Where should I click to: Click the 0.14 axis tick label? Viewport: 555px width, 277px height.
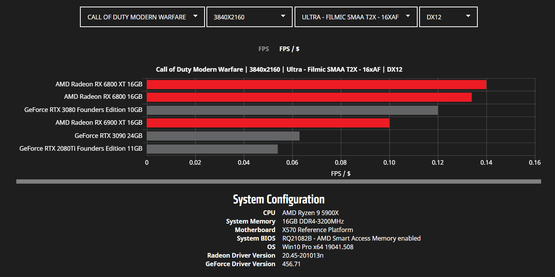[x=486, y=163]
